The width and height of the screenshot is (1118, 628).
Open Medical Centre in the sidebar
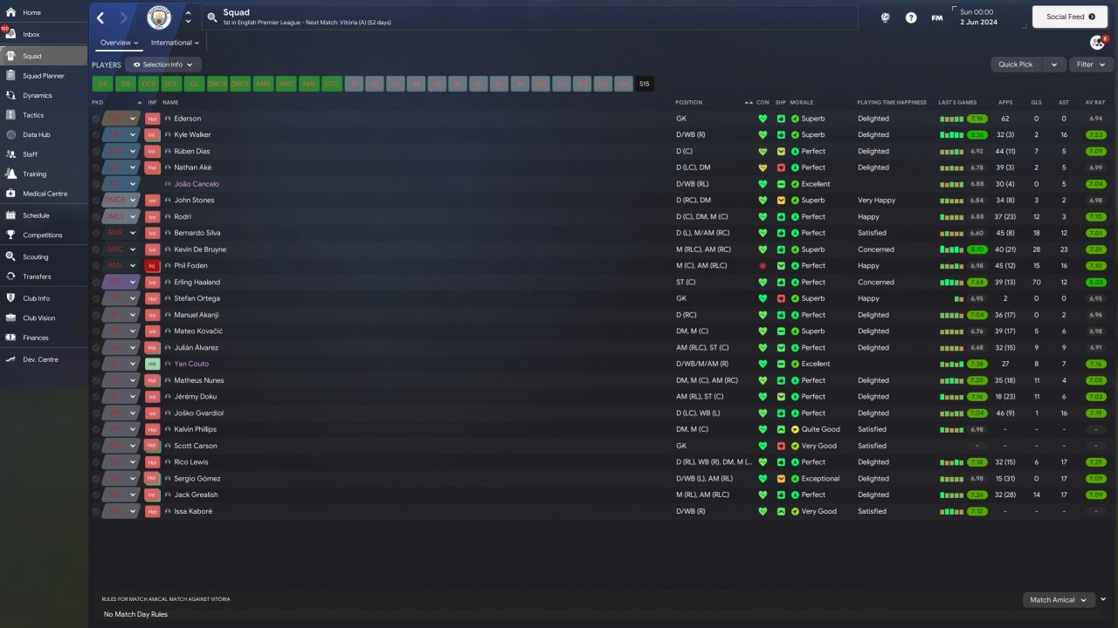44,194
